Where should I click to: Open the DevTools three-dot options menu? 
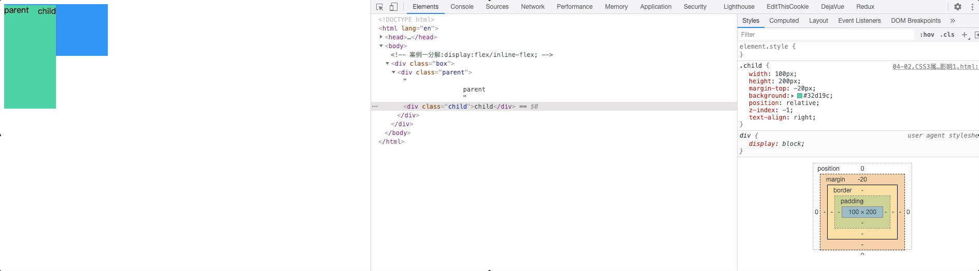[972, 7]
